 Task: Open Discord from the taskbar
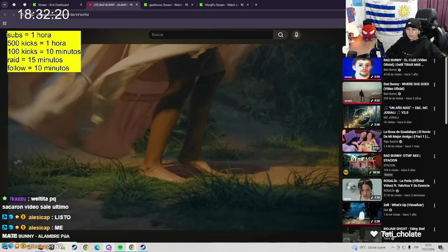coord(108,247)
